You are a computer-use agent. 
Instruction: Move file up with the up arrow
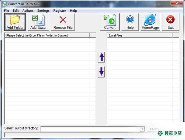[101, 57]
